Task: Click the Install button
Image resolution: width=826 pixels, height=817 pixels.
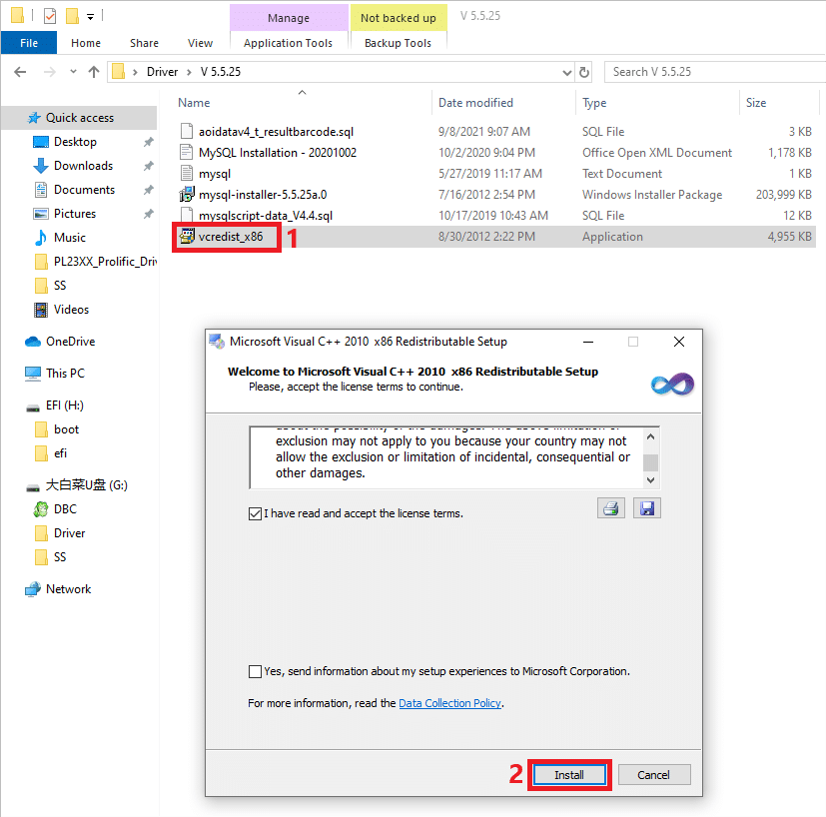Action: [569, 775]
